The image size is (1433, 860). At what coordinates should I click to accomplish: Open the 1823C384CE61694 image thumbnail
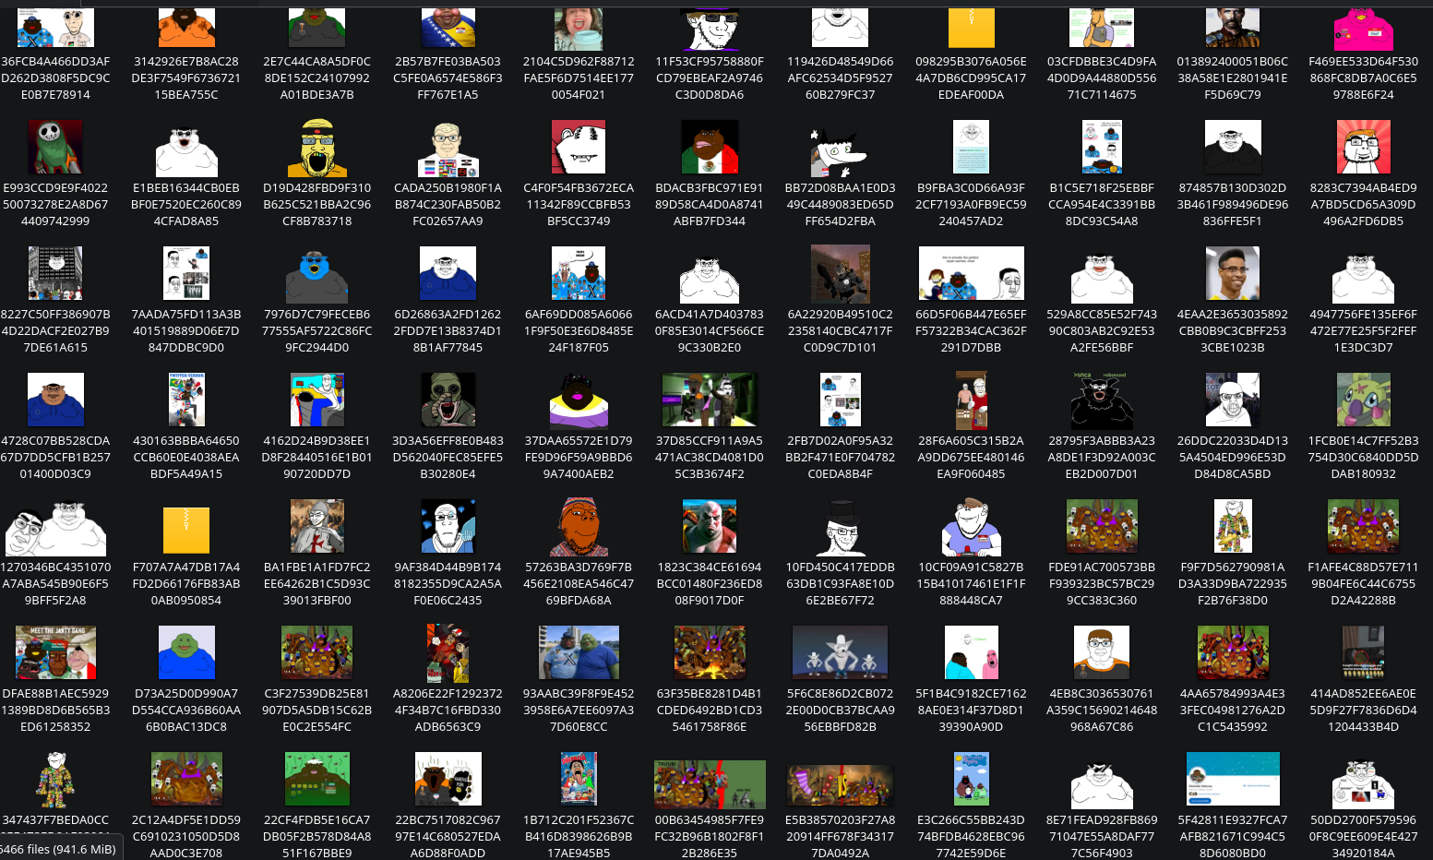click(x=709, y=526)
